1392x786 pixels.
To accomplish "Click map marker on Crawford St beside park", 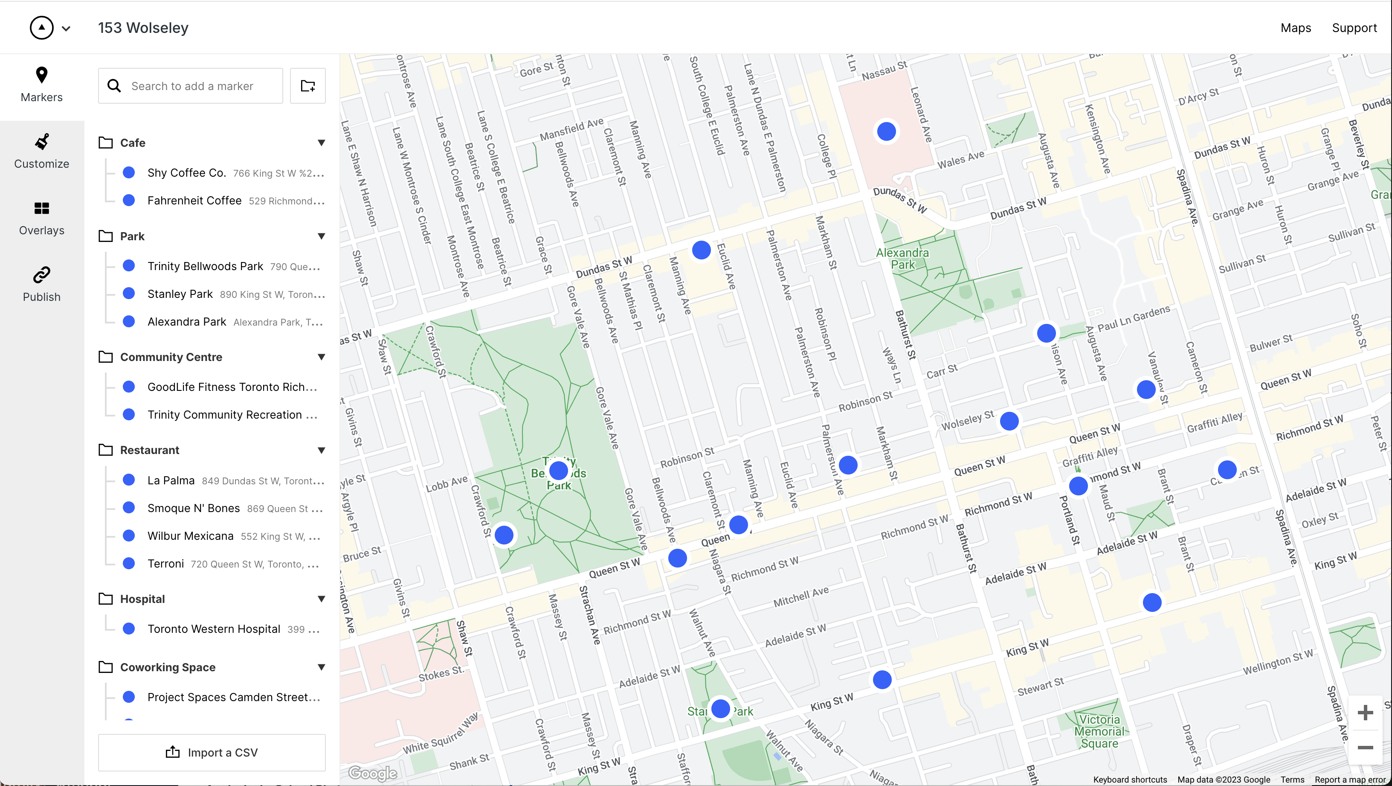I will pos(504,535).
